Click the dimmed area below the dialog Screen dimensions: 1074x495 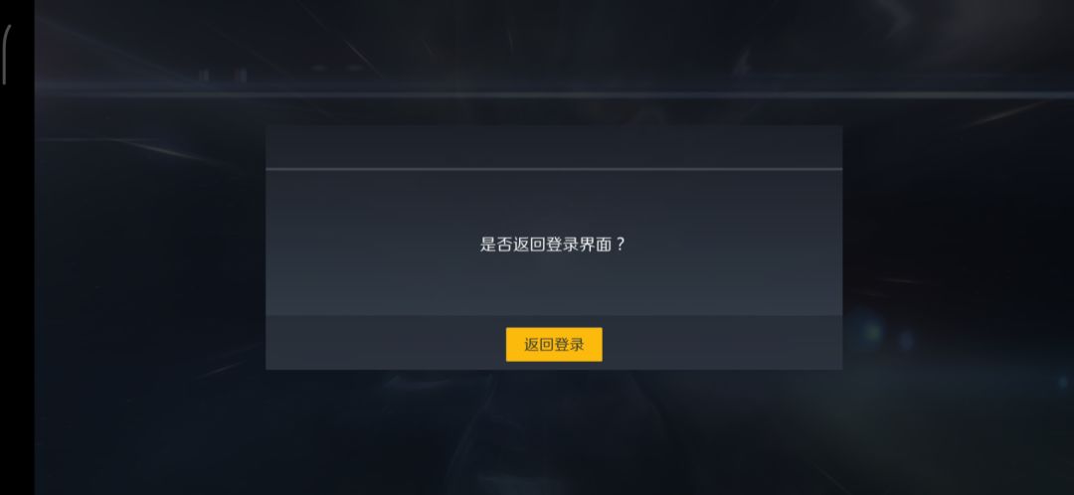(554, 431)
